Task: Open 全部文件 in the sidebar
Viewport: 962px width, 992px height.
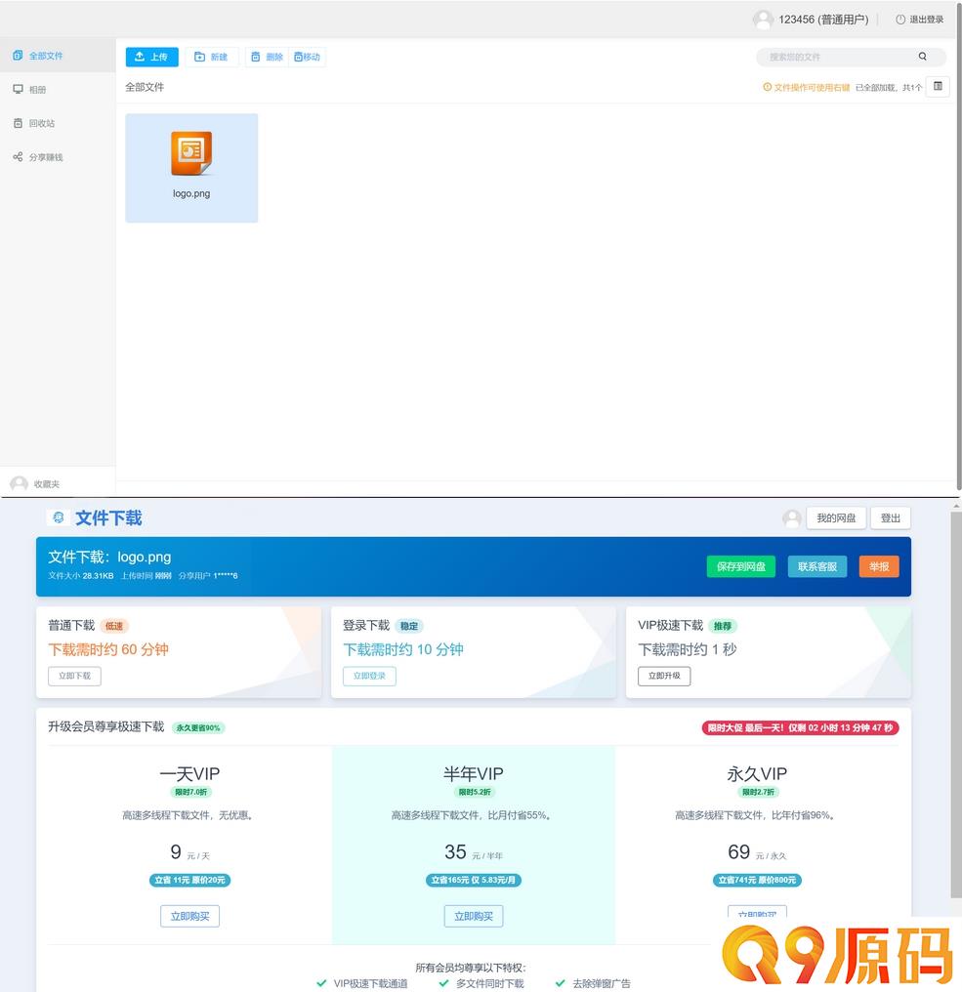Action: pyautogui.click(x=57, y=56)
